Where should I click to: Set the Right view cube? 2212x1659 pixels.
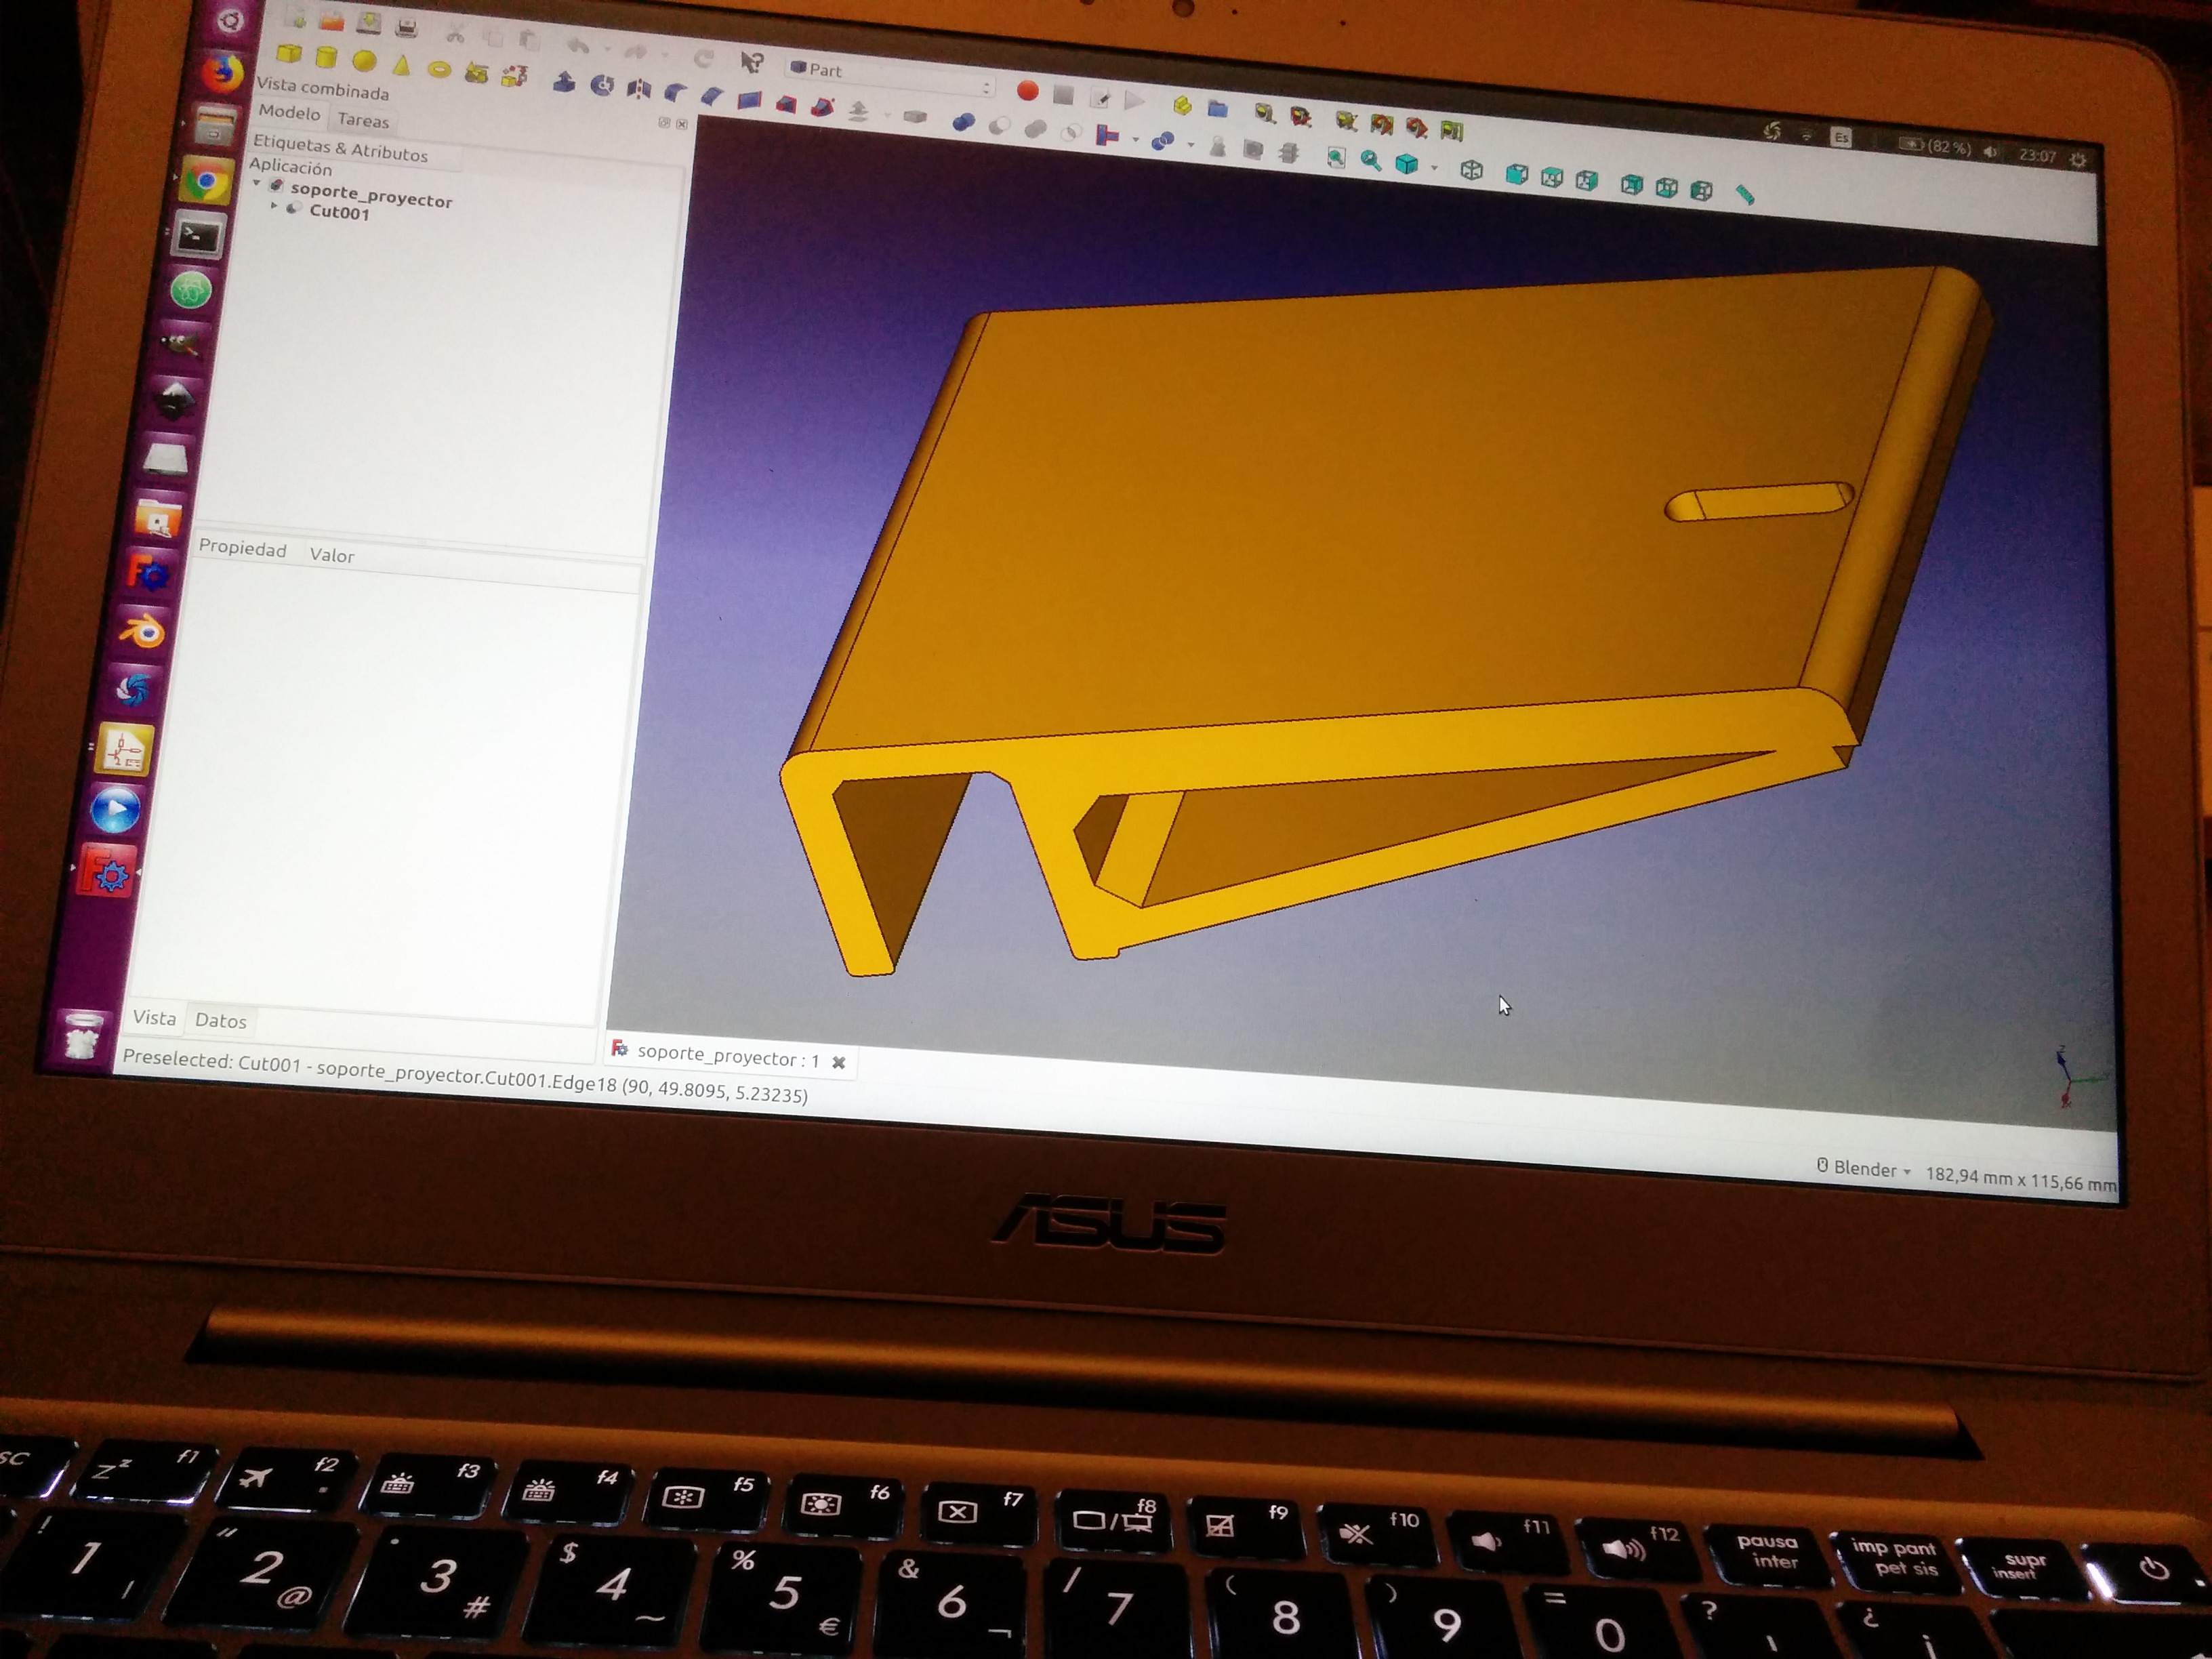click(1587, 181)
